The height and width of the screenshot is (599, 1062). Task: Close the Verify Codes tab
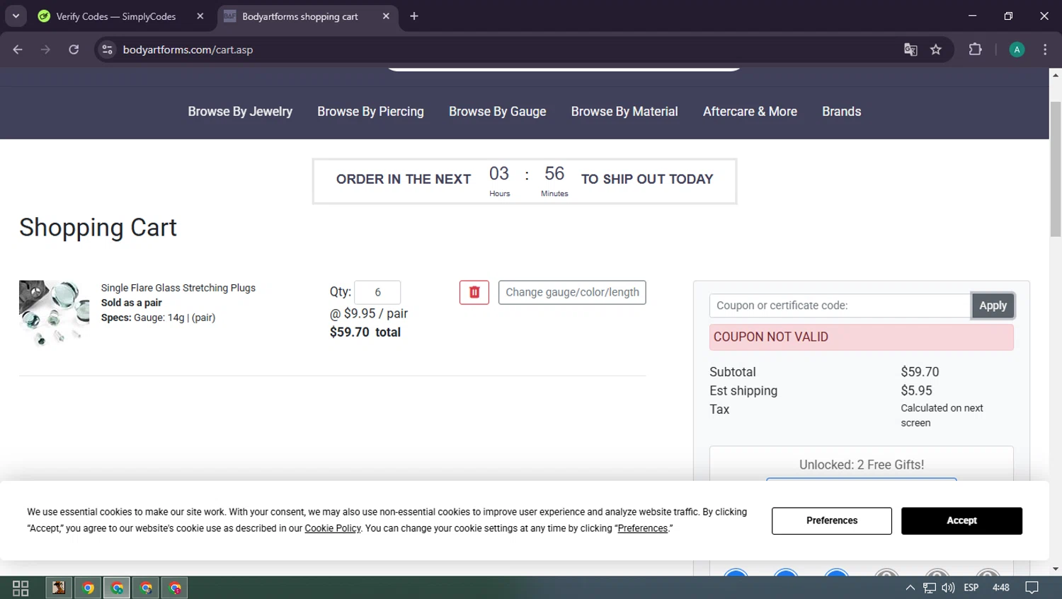(200, 16)
